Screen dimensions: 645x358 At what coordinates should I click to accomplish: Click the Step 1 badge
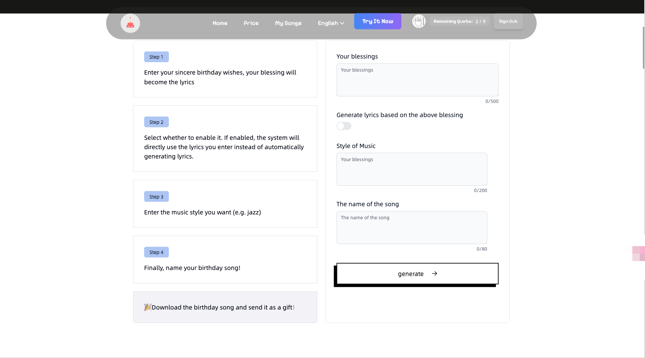point(156,57)
